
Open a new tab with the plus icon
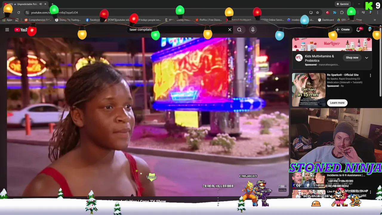pos(53,4)
